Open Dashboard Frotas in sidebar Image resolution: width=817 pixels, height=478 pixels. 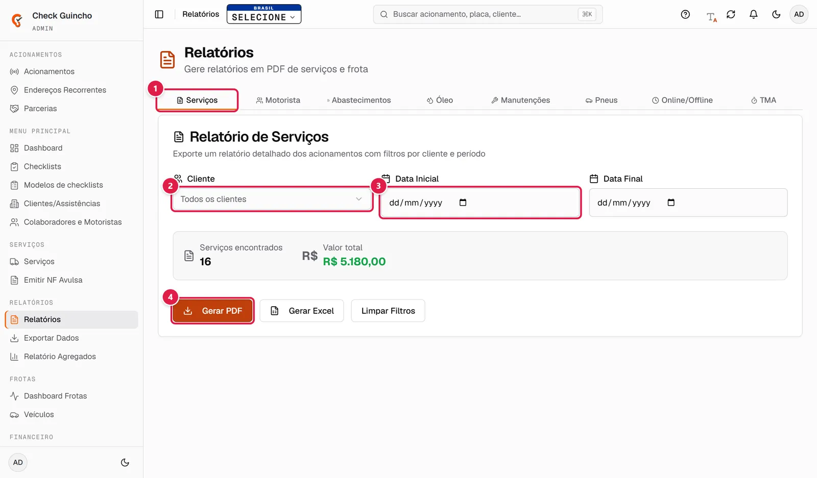click(x=71, y=396)
